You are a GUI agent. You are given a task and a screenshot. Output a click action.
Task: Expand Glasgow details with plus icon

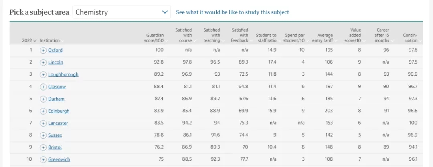[43, 87]
